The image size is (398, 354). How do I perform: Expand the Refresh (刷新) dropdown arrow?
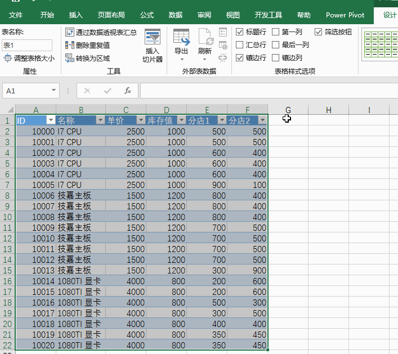tap(204, 60)
